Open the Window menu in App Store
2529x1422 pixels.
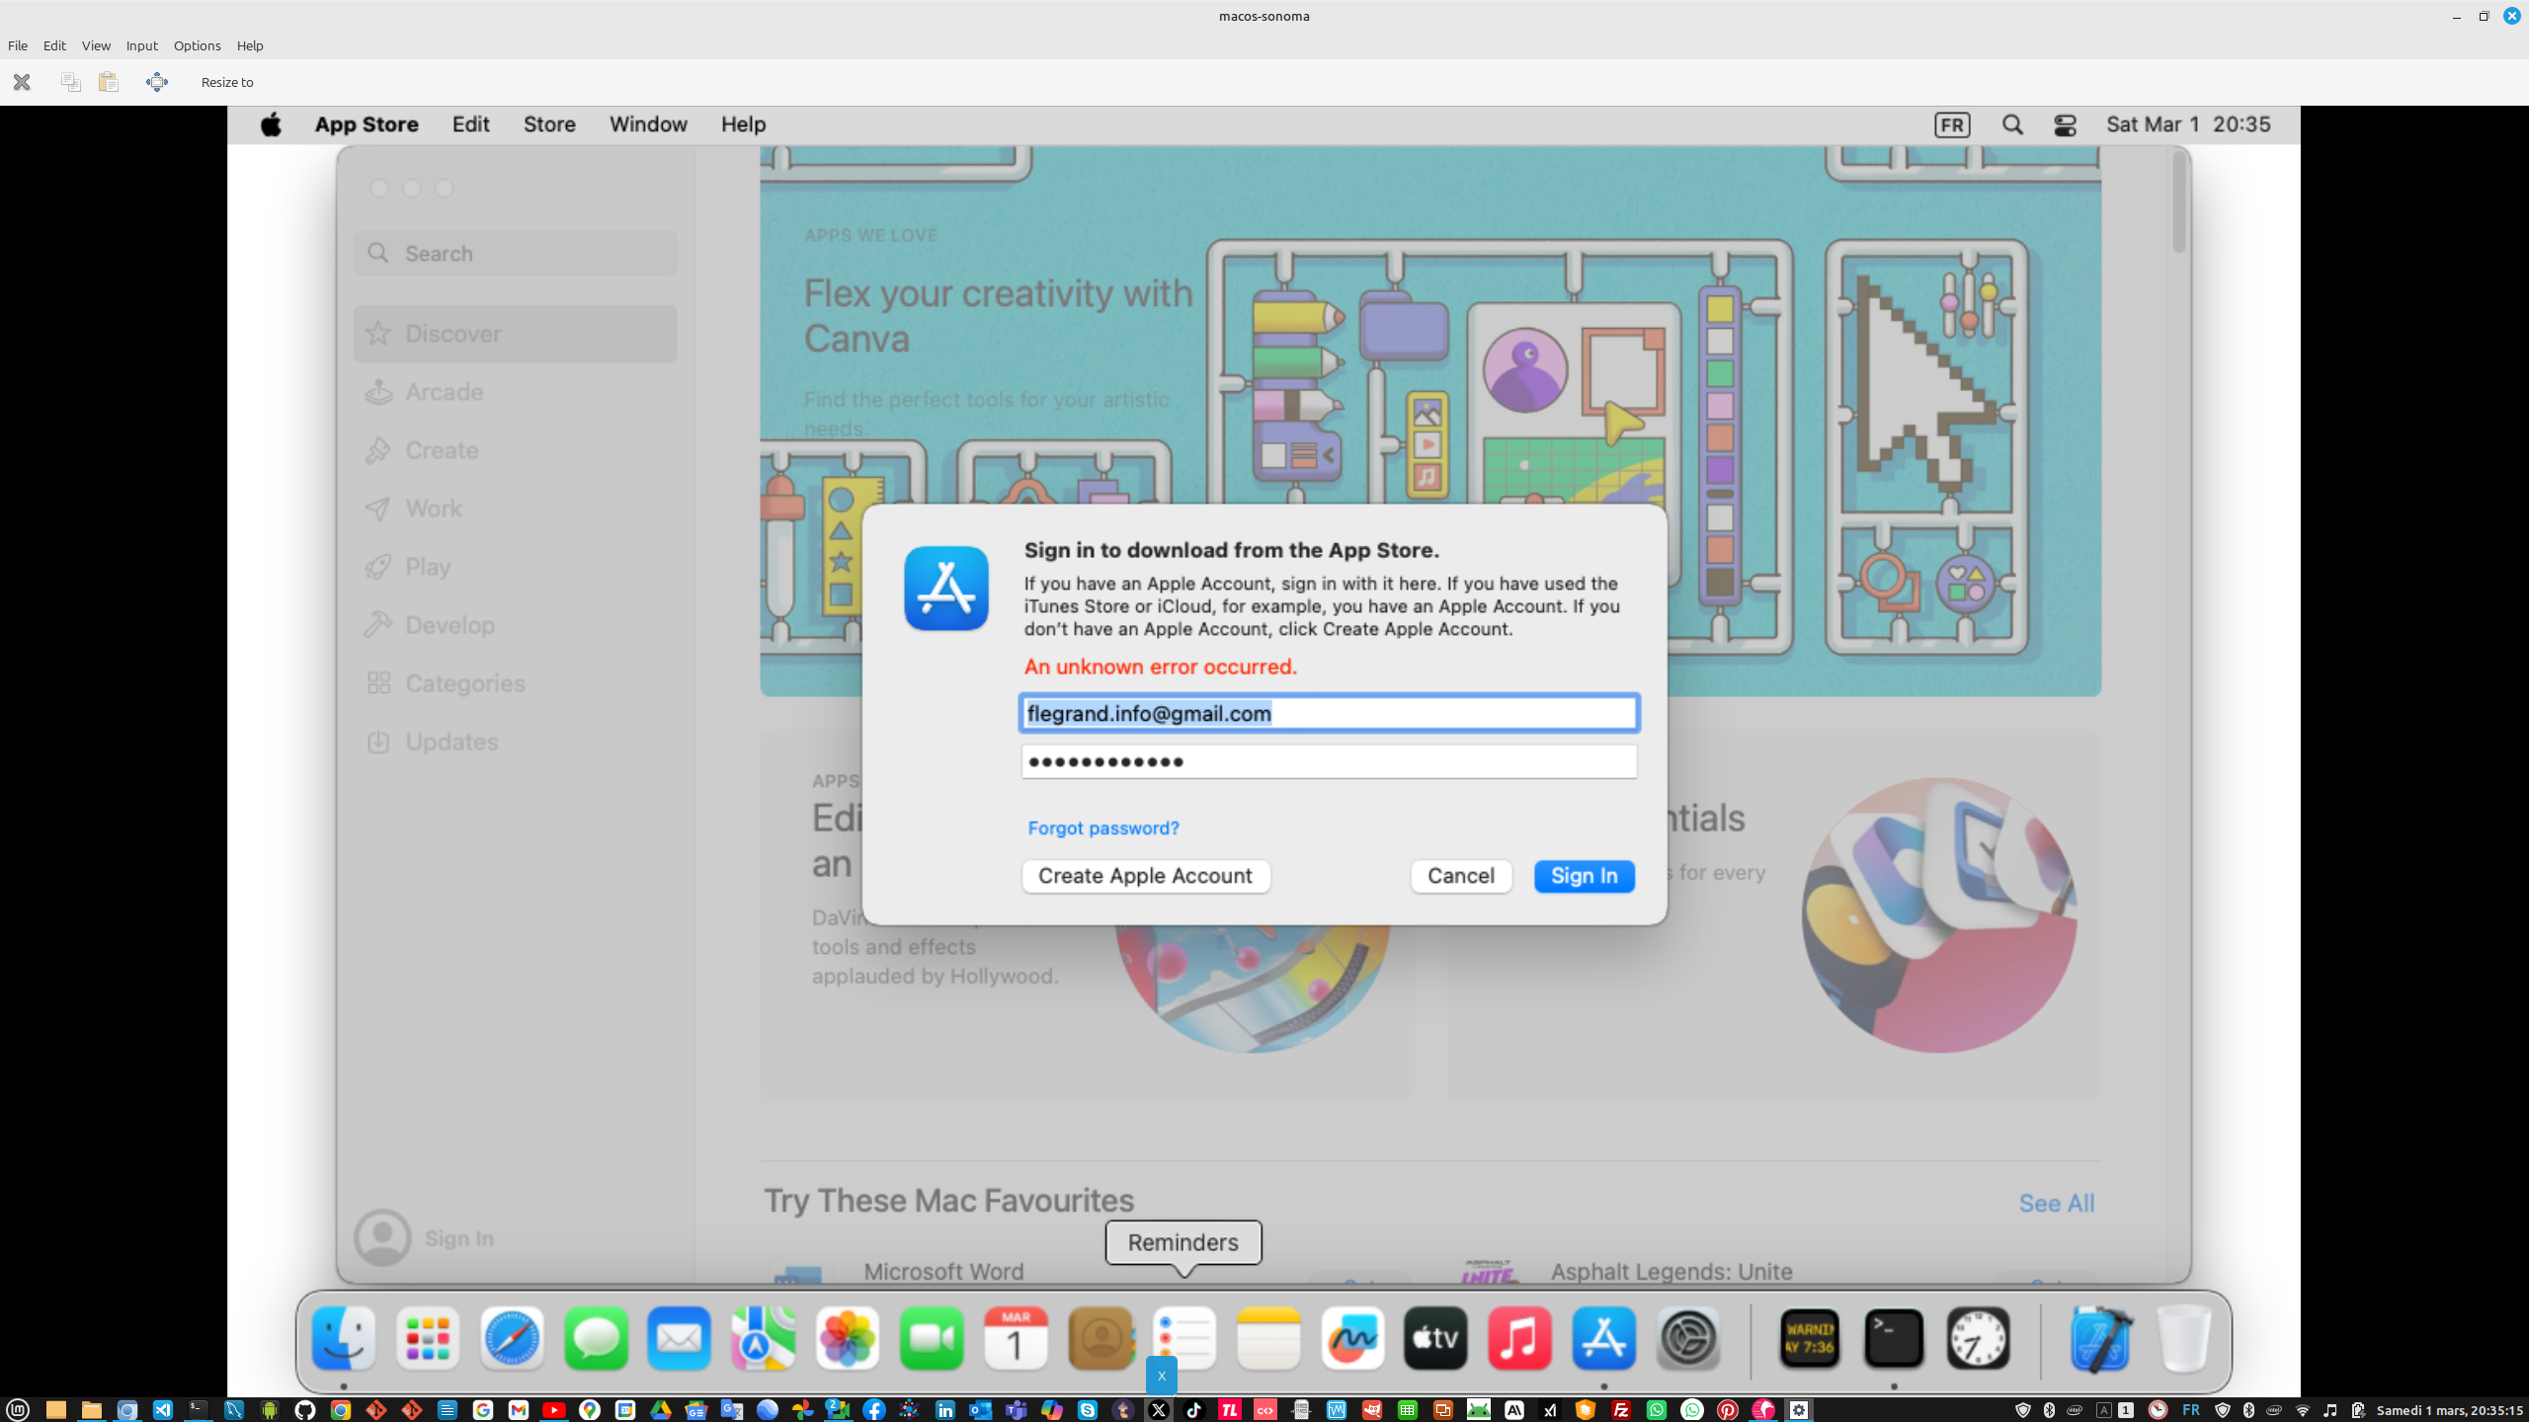coord(648,125)
